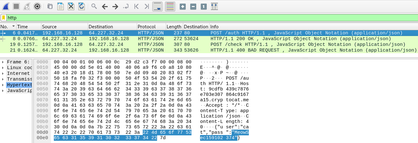The width and height of the screenshot is (418, 143).
Task: Expand the Frame 6 tree node
Action: pos(4,62)
